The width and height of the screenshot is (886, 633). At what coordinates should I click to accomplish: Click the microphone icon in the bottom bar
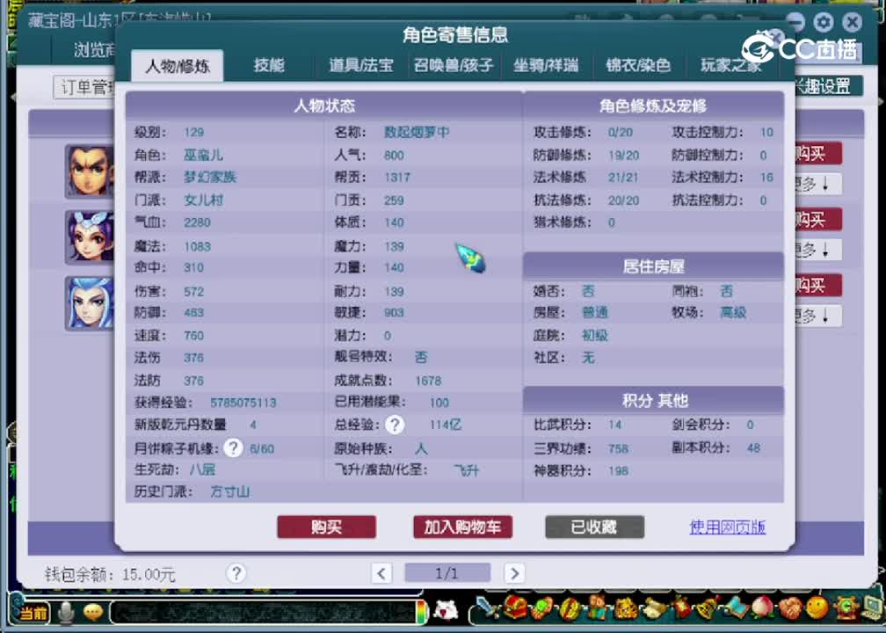[x=64, y=615]
